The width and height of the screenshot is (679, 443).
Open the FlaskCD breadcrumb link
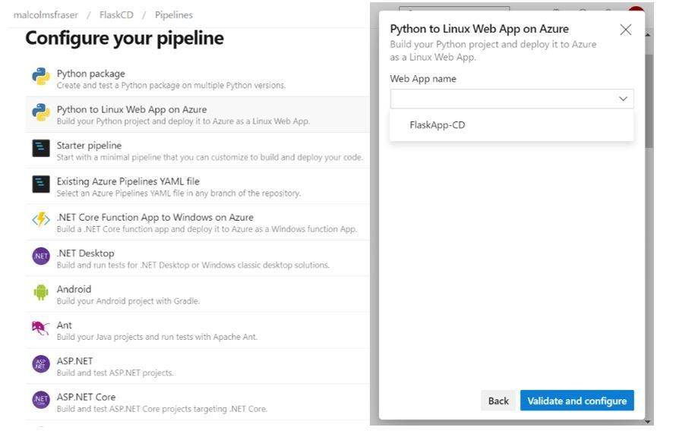[116, 14]
